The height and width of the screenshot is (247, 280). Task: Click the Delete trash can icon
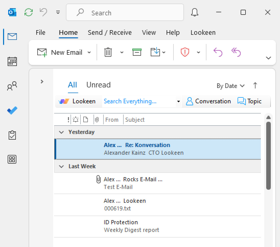(108, 52)
